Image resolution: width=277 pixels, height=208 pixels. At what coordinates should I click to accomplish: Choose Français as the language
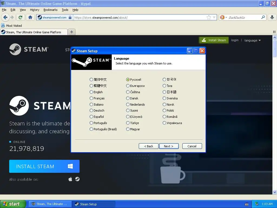(97, 98)
